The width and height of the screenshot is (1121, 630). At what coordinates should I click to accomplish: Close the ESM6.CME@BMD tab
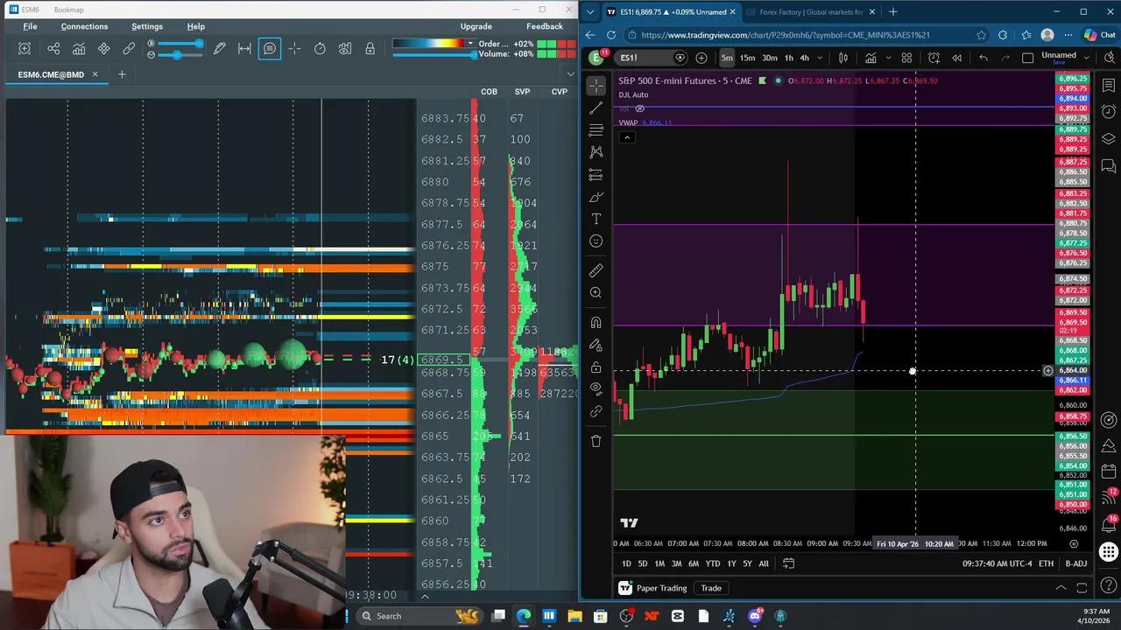[95, 74]
